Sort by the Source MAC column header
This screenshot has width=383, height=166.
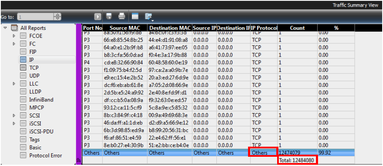click(x=125, y=28)
